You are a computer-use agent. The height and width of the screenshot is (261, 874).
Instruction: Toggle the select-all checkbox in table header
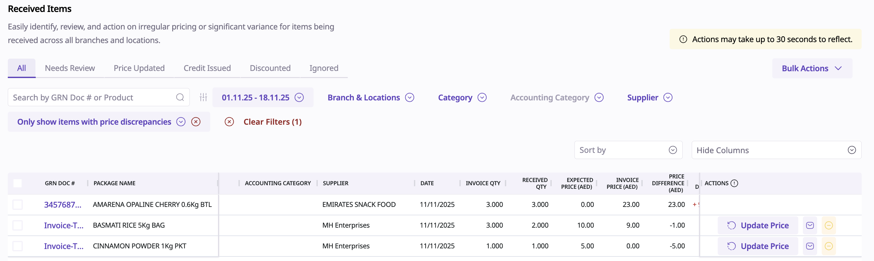(18, 183)
